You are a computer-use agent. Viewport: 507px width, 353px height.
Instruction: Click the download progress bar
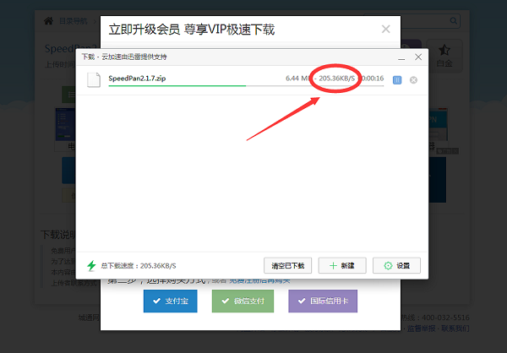point(246,86)
